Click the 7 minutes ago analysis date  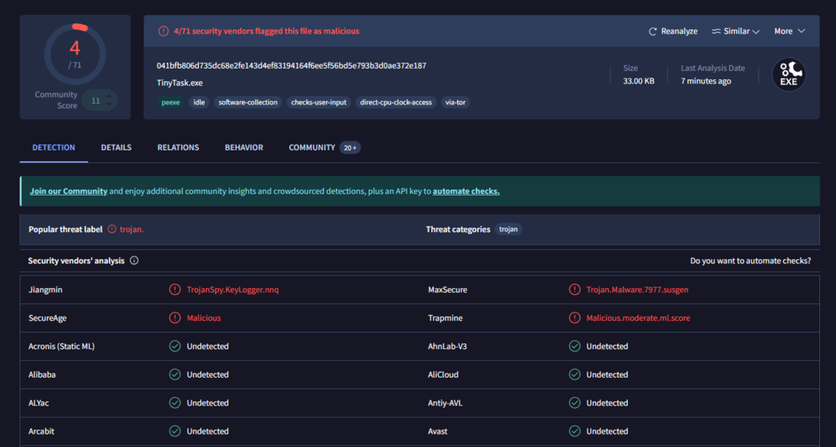[x=706, y=81]
